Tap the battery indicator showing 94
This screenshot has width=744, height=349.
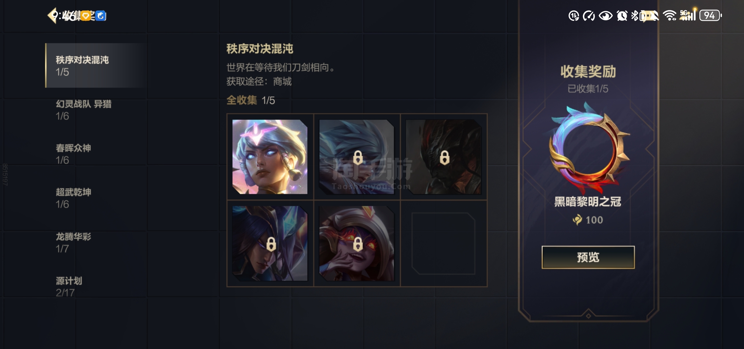[711, 15]
